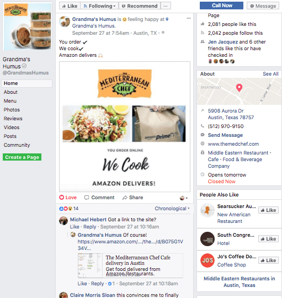Click the green Create a Page button
The height and width of the screenshot is (298, 282).
tap(22, 157)
